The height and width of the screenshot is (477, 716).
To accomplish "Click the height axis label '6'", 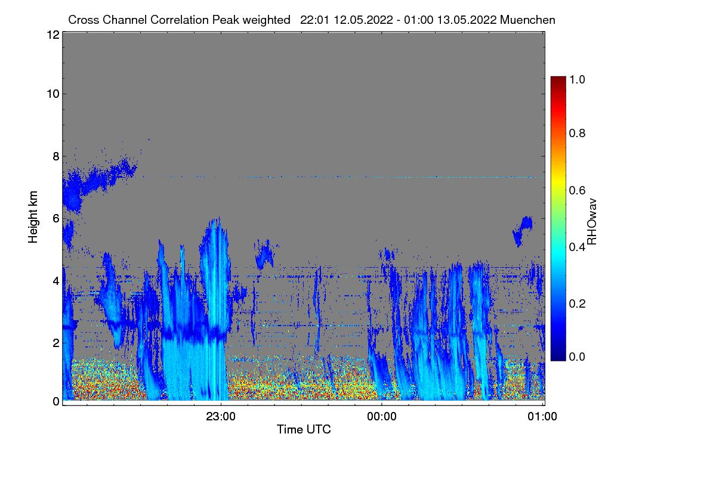I will (x=55, y=218).
